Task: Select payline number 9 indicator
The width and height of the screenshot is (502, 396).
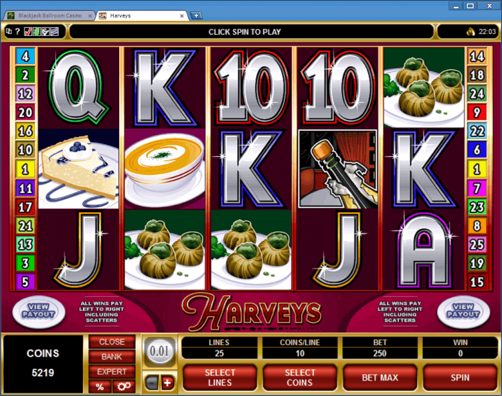Action: coord(477,112)
